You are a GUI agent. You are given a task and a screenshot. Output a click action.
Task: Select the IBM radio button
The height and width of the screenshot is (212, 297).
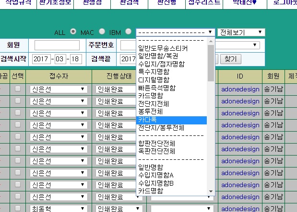[128, 32]
